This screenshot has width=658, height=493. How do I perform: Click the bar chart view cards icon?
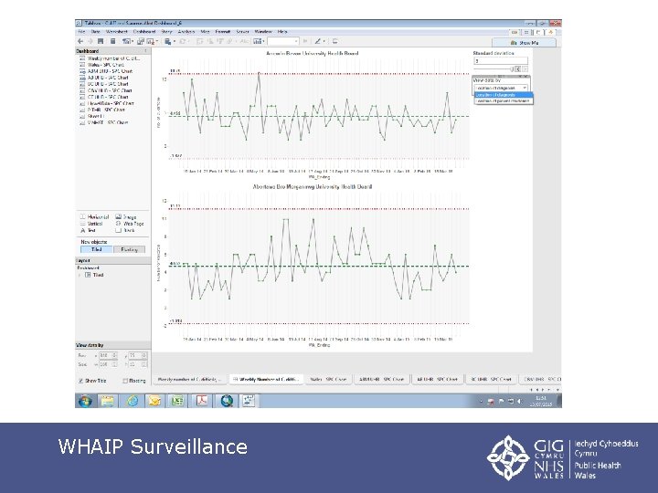(257, 41)
